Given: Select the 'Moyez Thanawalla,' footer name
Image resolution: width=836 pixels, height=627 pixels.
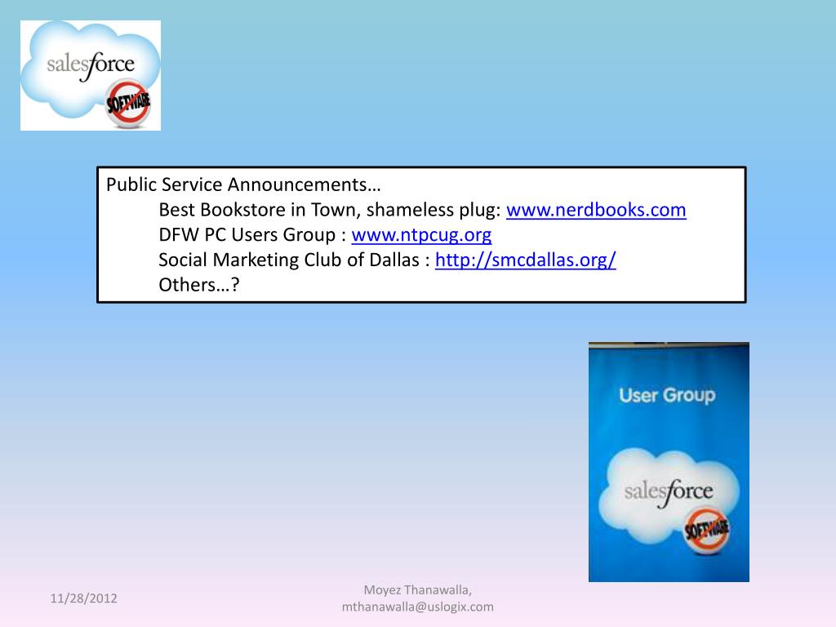Looking at the screenshot, I should pos(417,590).
